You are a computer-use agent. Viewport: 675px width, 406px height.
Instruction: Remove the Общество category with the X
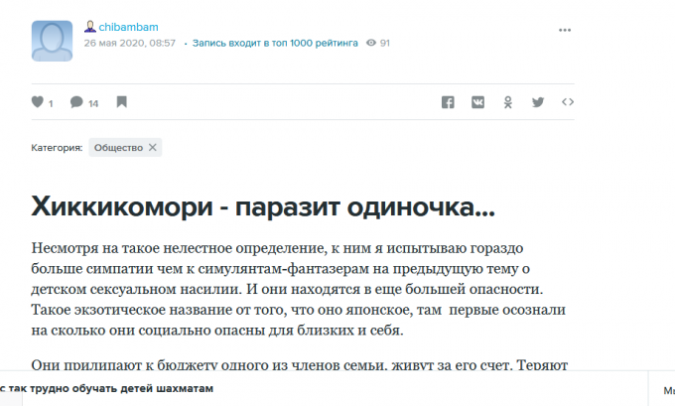pos(152,147)
